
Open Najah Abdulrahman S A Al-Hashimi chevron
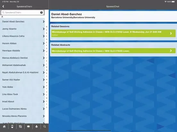click(x=44, y=72)
